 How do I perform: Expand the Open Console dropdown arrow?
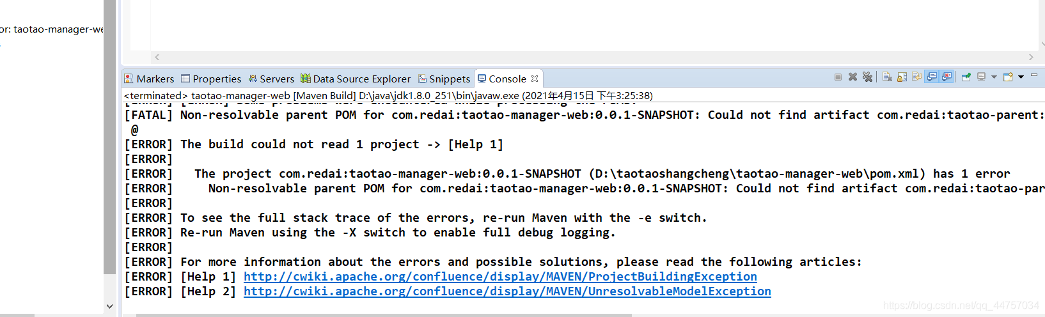pos(1021,77)
